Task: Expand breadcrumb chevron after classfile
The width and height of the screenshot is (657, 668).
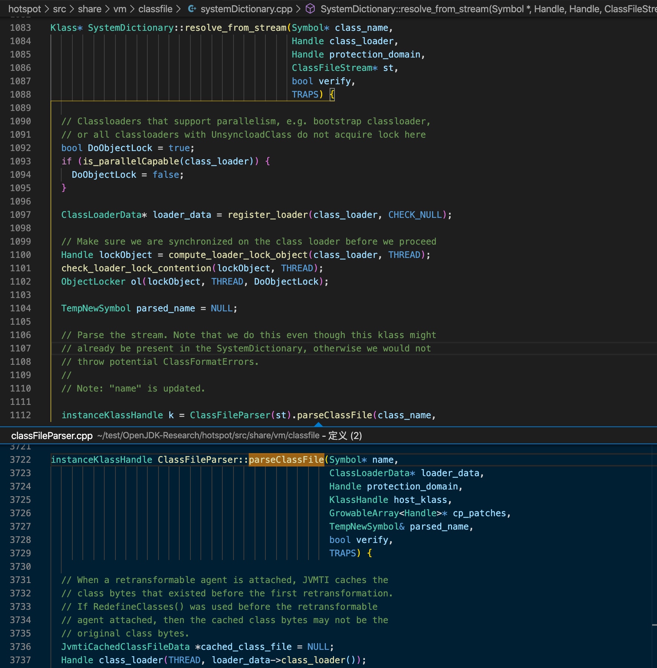Action: tap(179, 9)
